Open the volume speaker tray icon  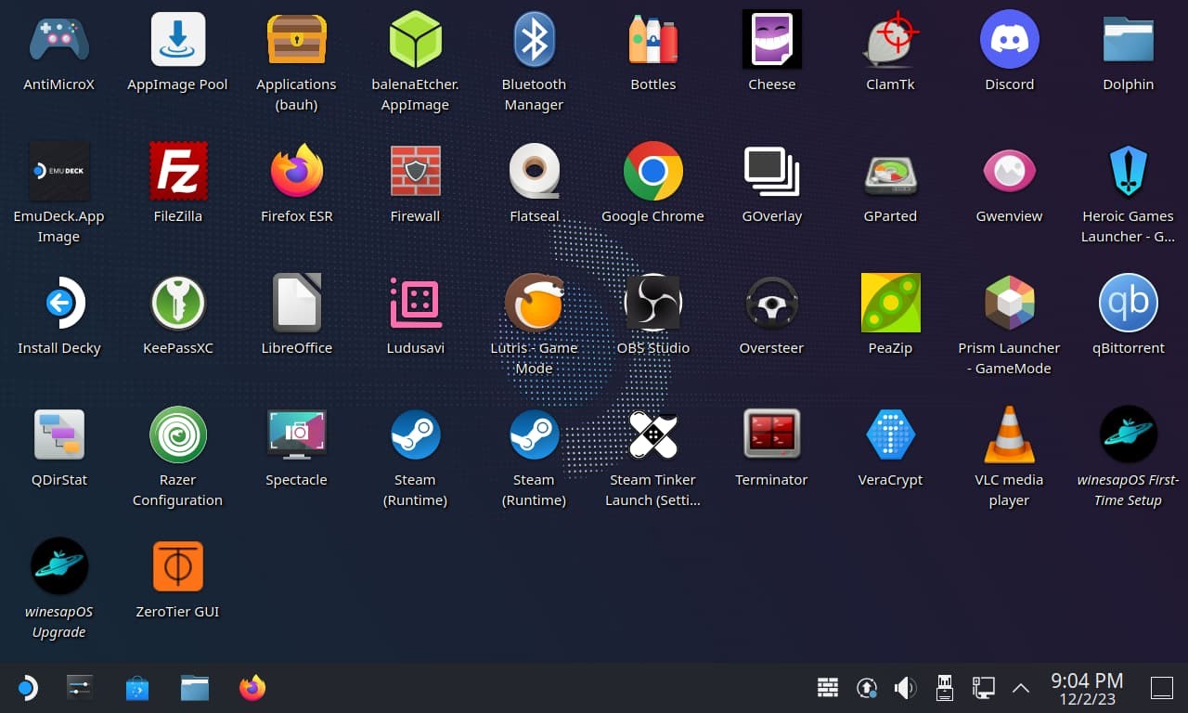pyautogui.click(x=905, y=688)
